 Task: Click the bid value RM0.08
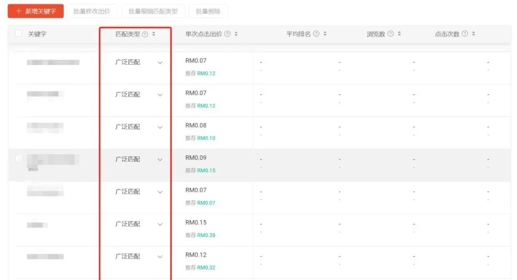tap(196, 125)
